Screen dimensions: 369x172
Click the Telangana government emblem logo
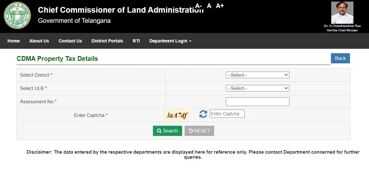pos(17,15)
